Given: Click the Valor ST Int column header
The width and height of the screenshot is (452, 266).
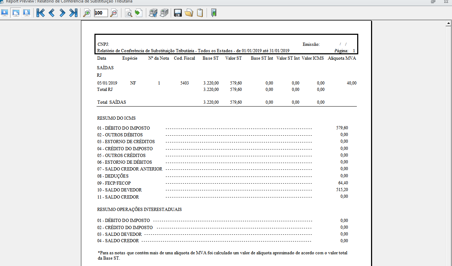Looking at the screenshot, I should click(288, 58).
